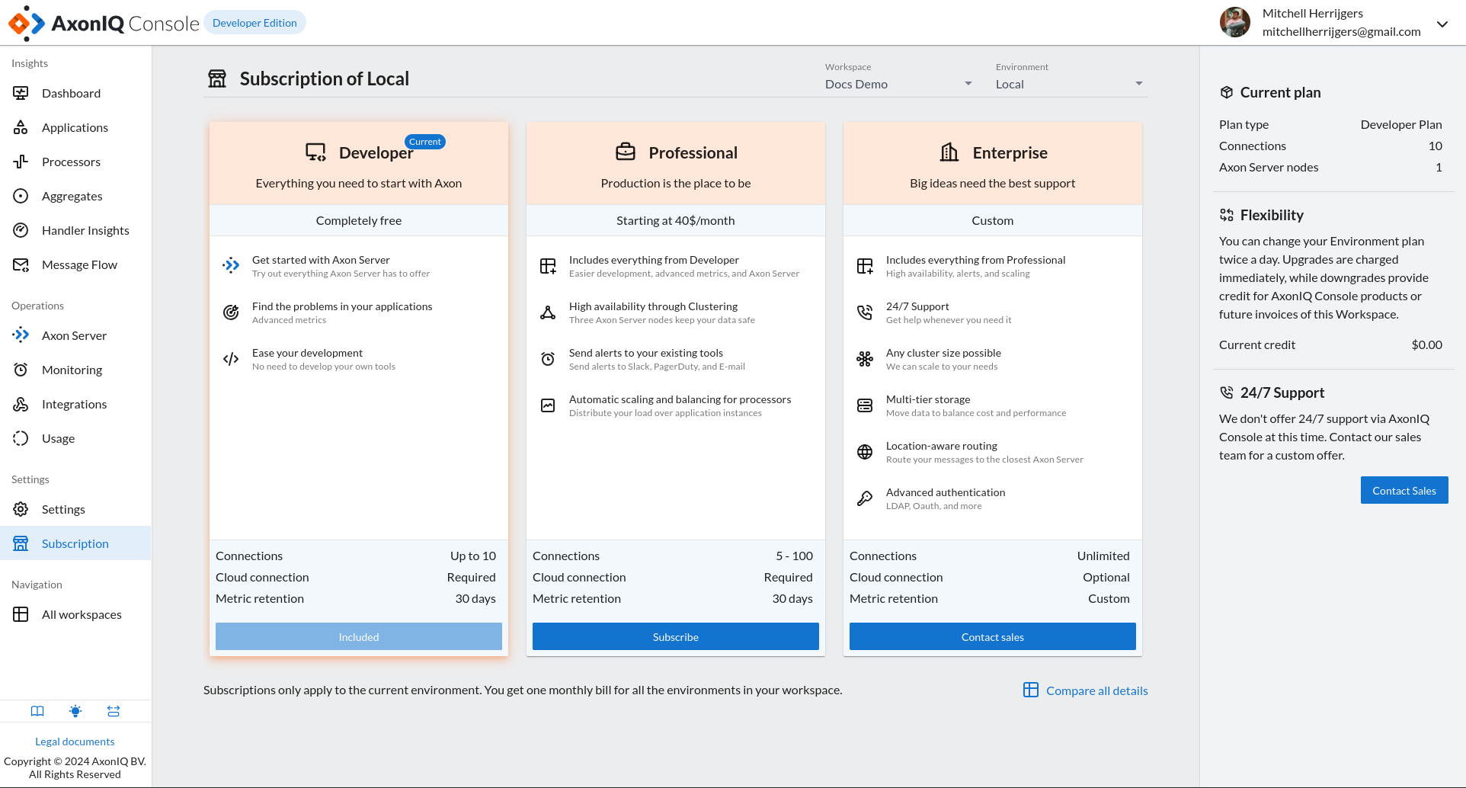
Task: Click the Flexibility heading icon
Action: pos(1226,215)
